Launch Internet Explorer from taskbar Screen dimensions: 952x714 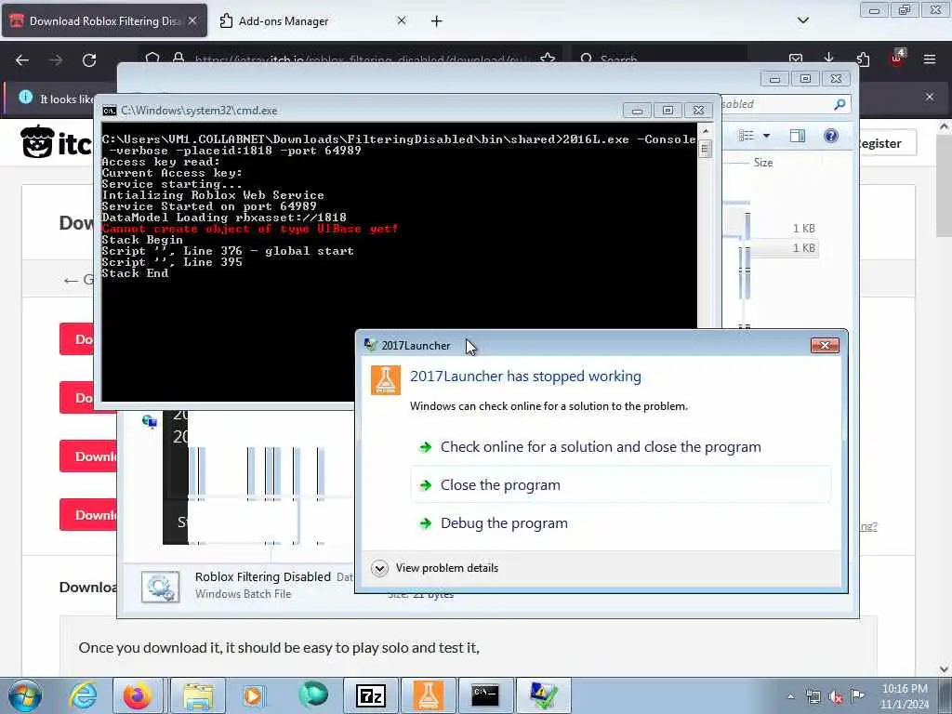coord(83,695)
